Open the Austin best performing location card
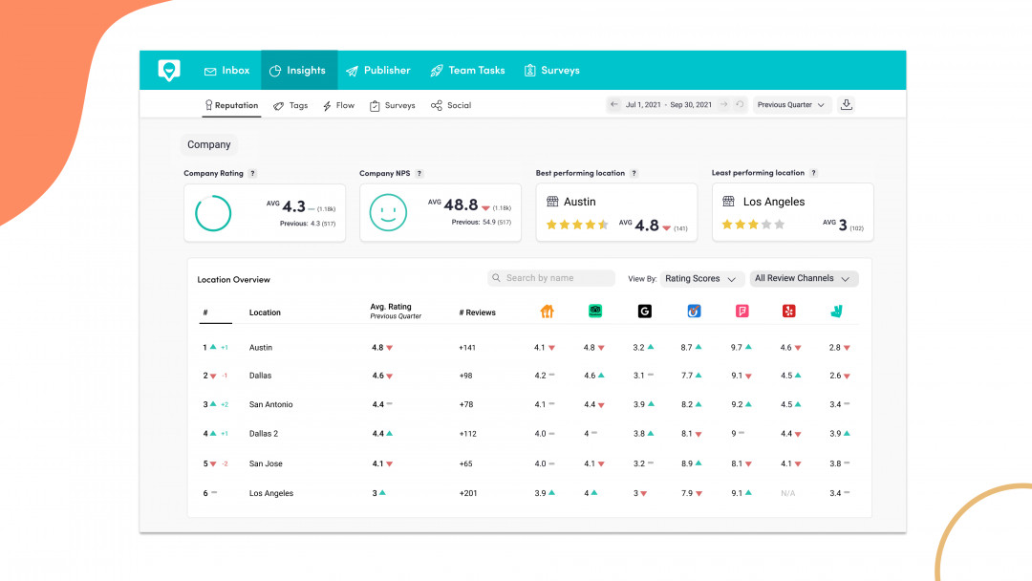 click(x=616, y=212)
